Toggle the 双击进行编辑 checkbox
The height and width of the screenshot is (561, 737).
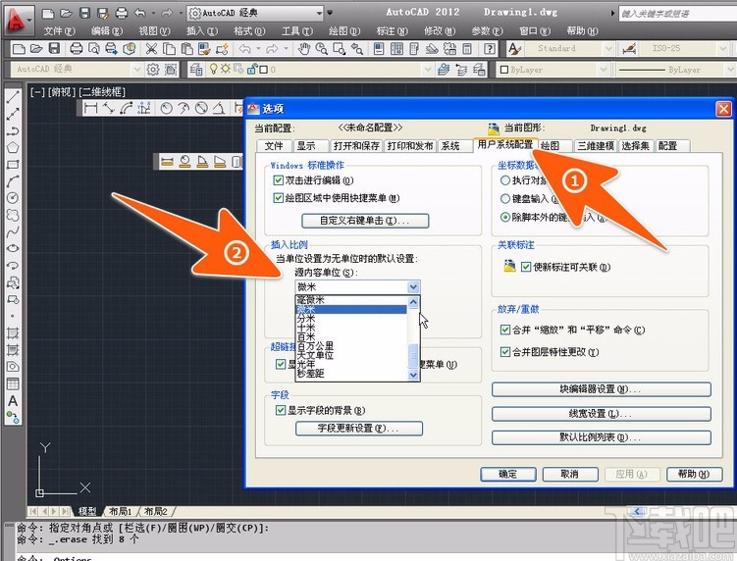tap(279, 181)
